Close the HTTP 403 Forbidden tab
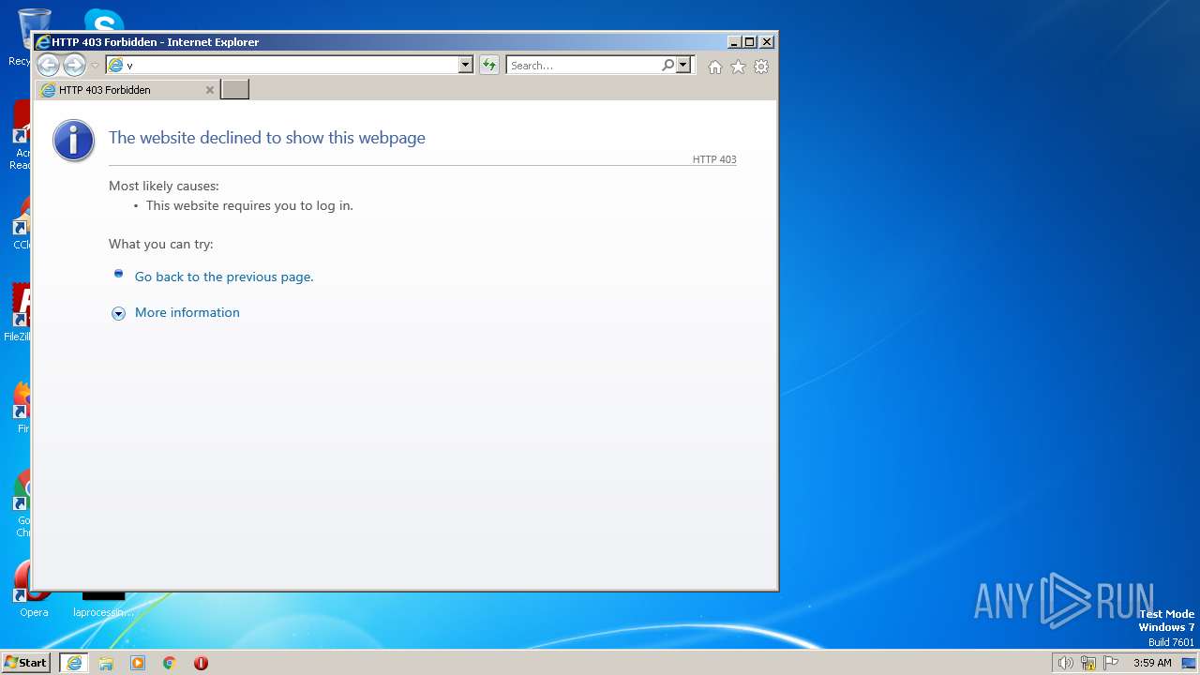Viewport: 1200px width, 675px height. (210, 90)
